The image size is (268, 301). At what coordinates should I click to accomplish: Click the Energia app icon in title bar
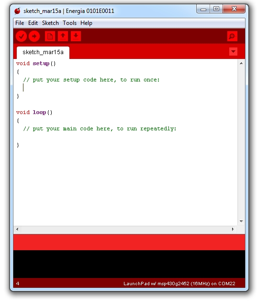(17, 11)
